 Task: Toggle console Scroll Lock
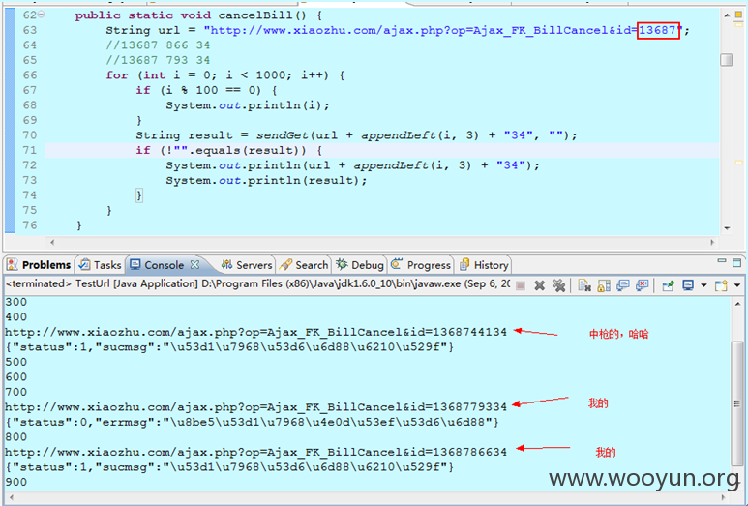pyautogui.click(x=604, y=285)
